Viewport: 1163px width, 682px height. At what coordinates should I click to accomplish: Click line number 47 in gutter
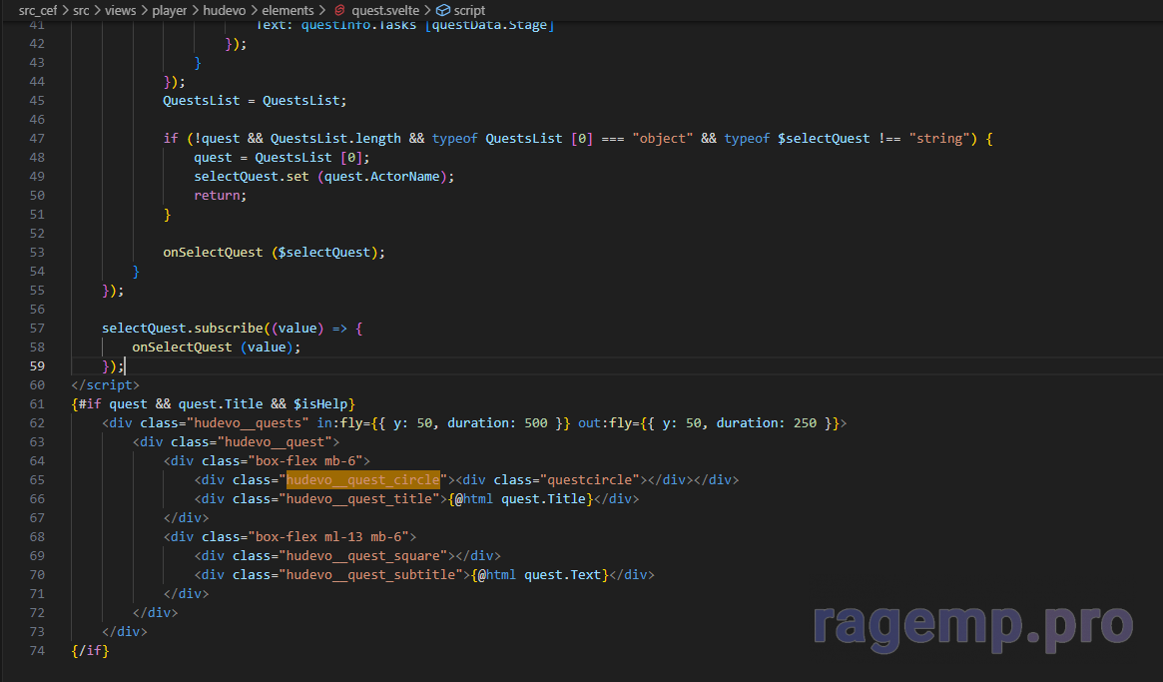37,139
